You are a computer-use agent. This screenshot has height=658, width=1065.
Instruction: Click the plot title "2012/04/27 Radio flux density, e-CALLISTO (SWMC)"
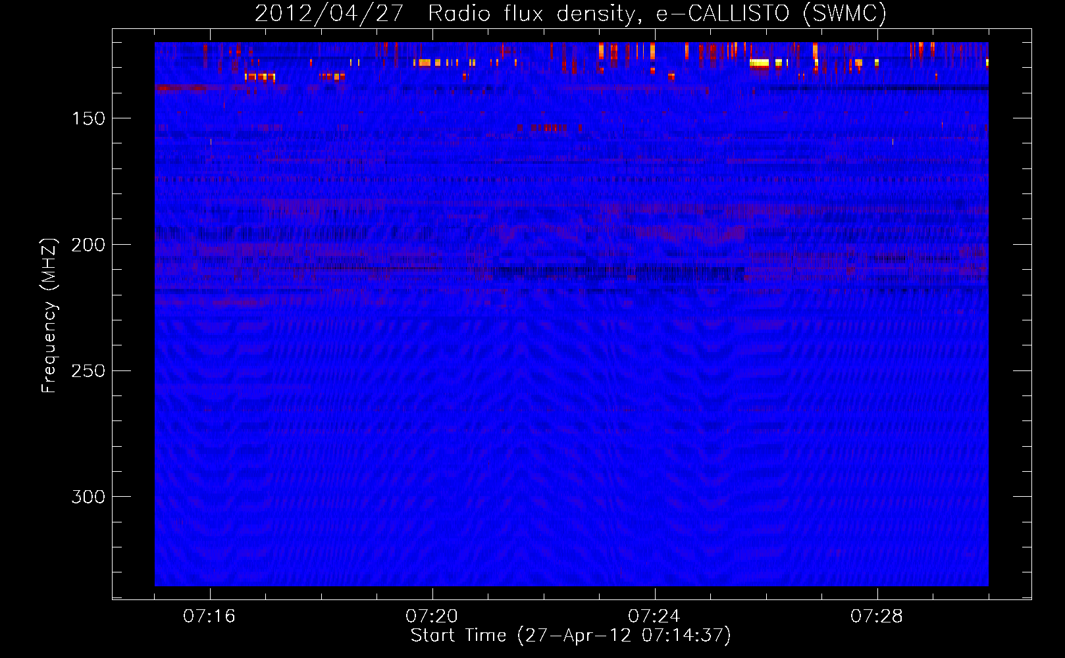(x=571, y=13)
